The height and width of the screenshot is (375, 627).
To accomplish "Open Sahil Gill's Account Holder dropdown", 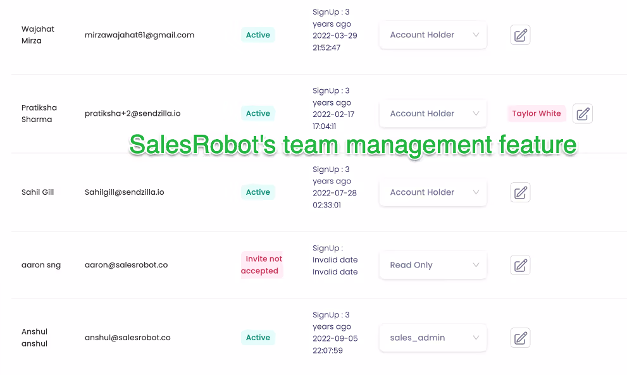I will 433,192.
